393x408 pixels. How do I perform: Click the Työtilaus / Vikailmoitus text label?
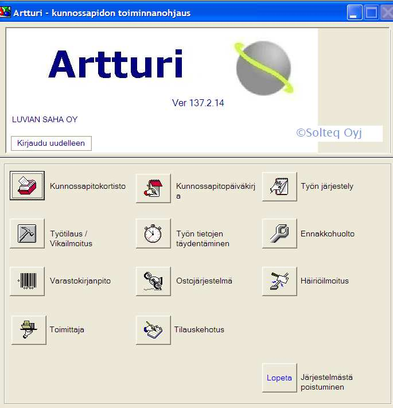point(71,238)
